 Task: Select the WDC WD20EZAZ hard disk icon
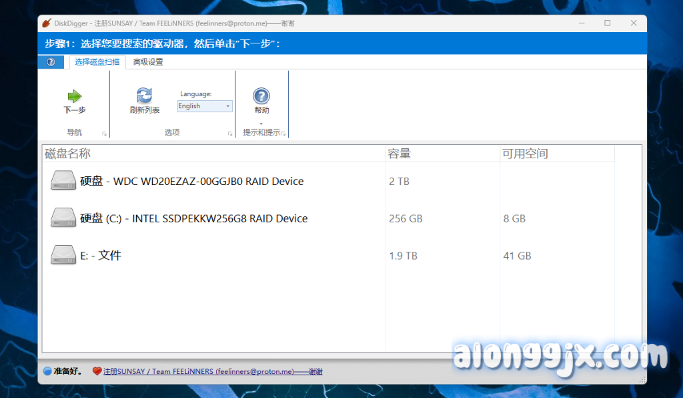pos(64,181)
